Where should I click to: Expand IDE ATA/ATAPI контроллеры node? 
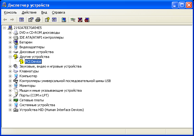point(10,37)
